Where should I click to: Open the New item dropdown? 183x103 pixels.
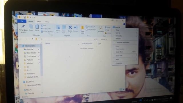click(x=90, y=27)
